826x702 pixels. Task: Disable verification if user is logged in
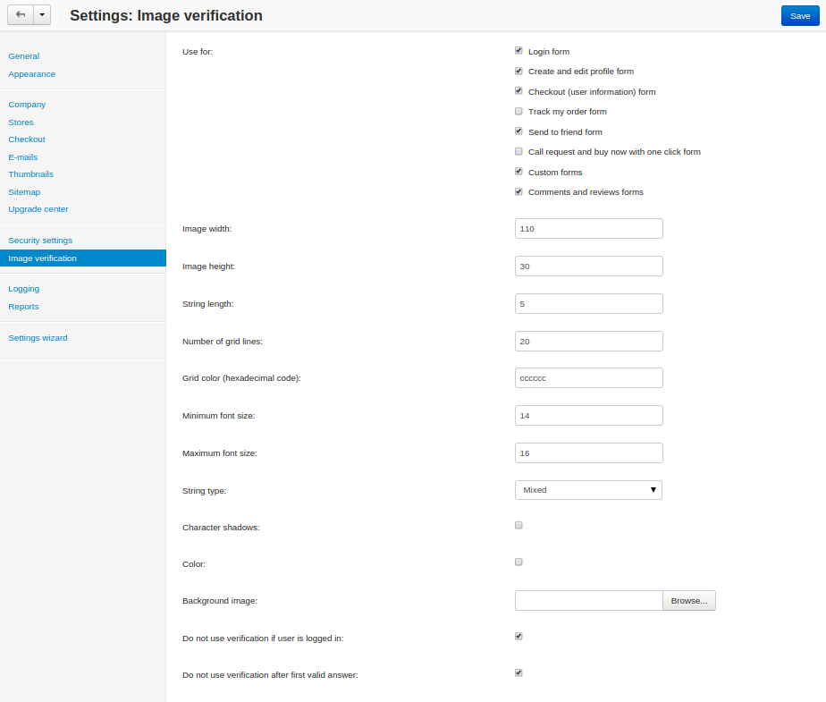tap(518, 636)
